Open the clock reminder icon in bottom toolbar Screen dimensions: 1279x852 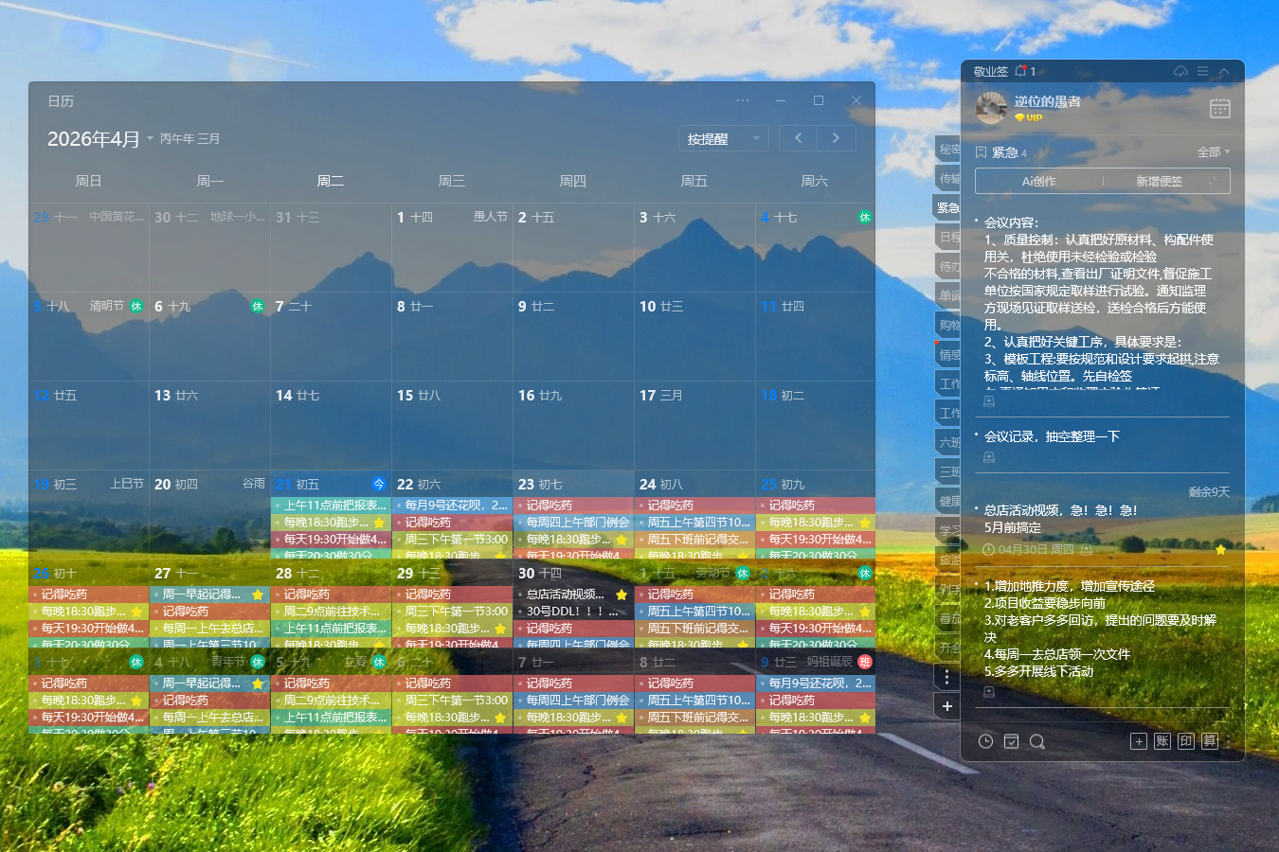[x=985, y=741]
